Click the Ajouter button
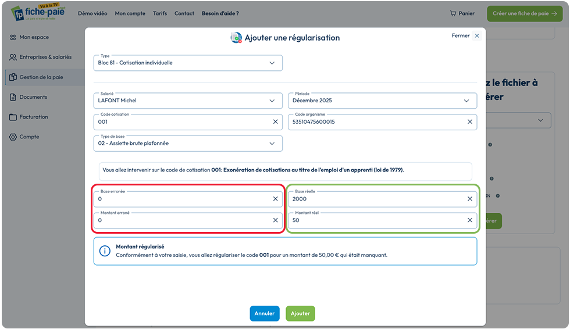This screenshot has height=329, width=570. [x=300, y=313]
